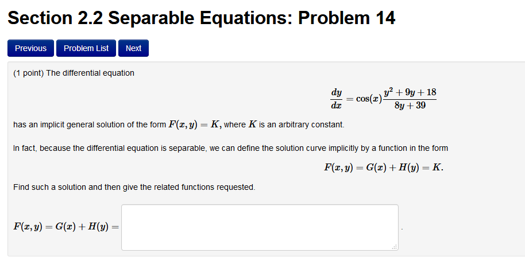Click the denominator 8y + 39
The width and height of the screenshot is (525, 261).
[410, 106]
